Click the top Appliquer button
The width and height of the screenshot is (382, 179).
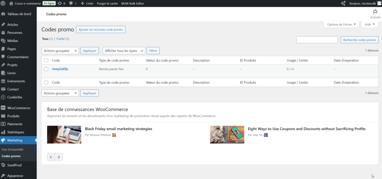tap(90, 51)
